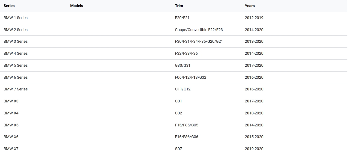Select the BMW X6 cell
Screen dimensions: 348x155
pos(11,137)
